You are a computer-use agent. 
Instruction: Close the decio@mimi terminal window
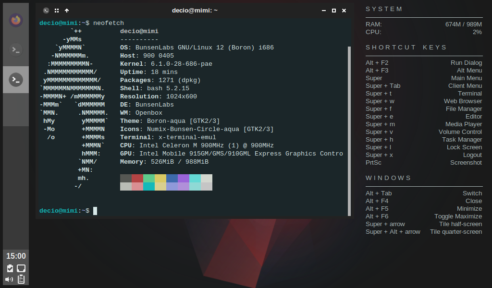pyautogui.click(x=344, y=11)
